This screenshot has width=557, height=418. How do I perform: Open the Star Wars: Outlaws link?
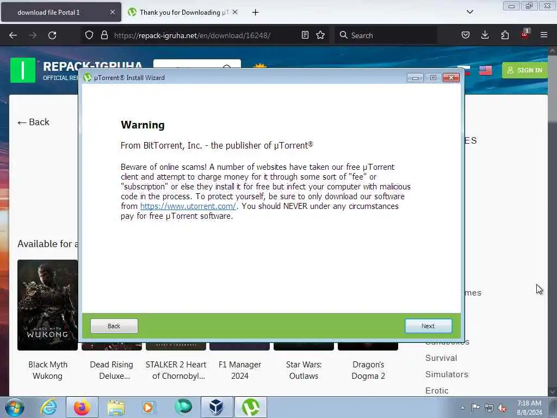point(304,370)
